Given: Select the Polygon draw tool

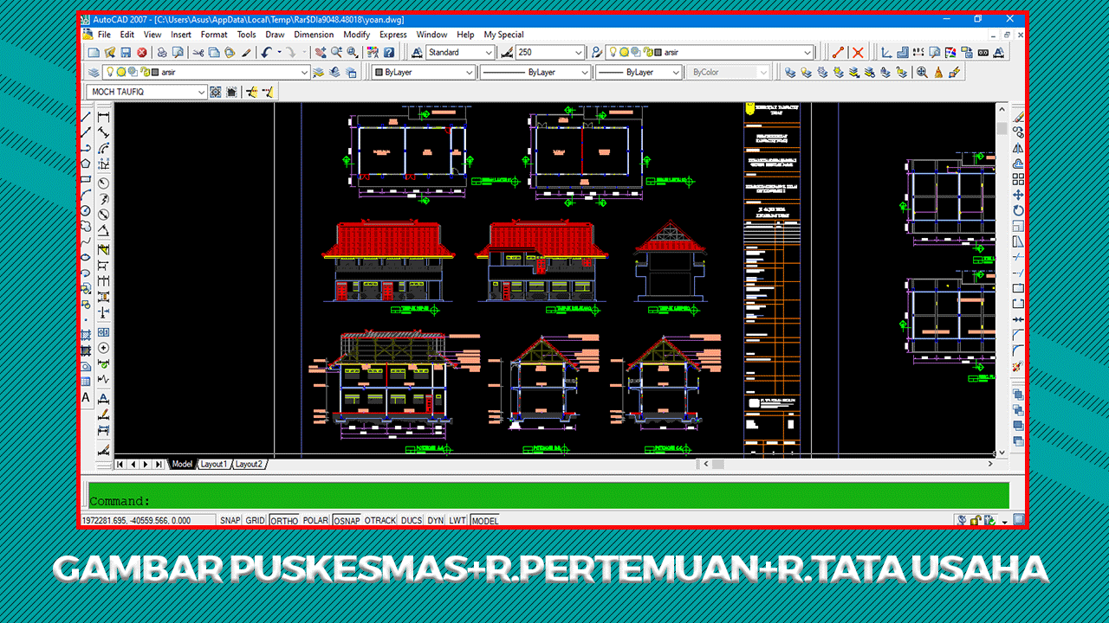Looking at the screenshot, I should tap(87, 164).
